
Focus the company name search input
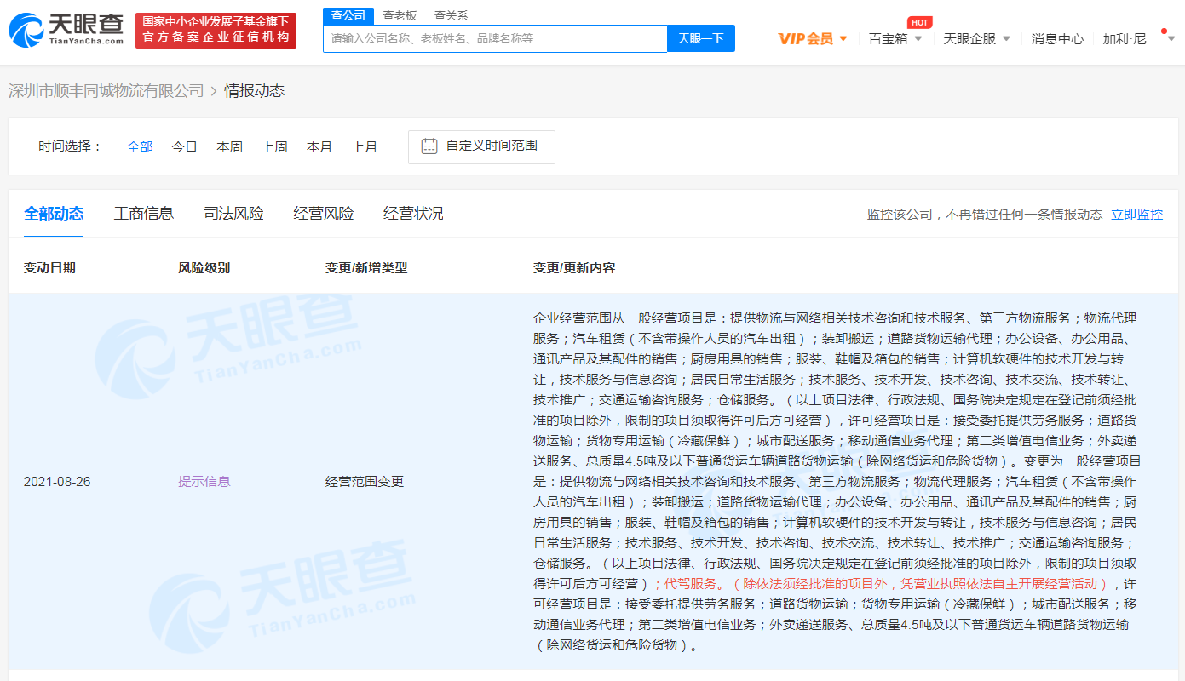(495, 38)
